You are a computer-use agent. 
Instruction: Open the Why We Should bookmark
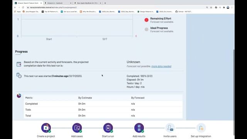click(88, 12)
